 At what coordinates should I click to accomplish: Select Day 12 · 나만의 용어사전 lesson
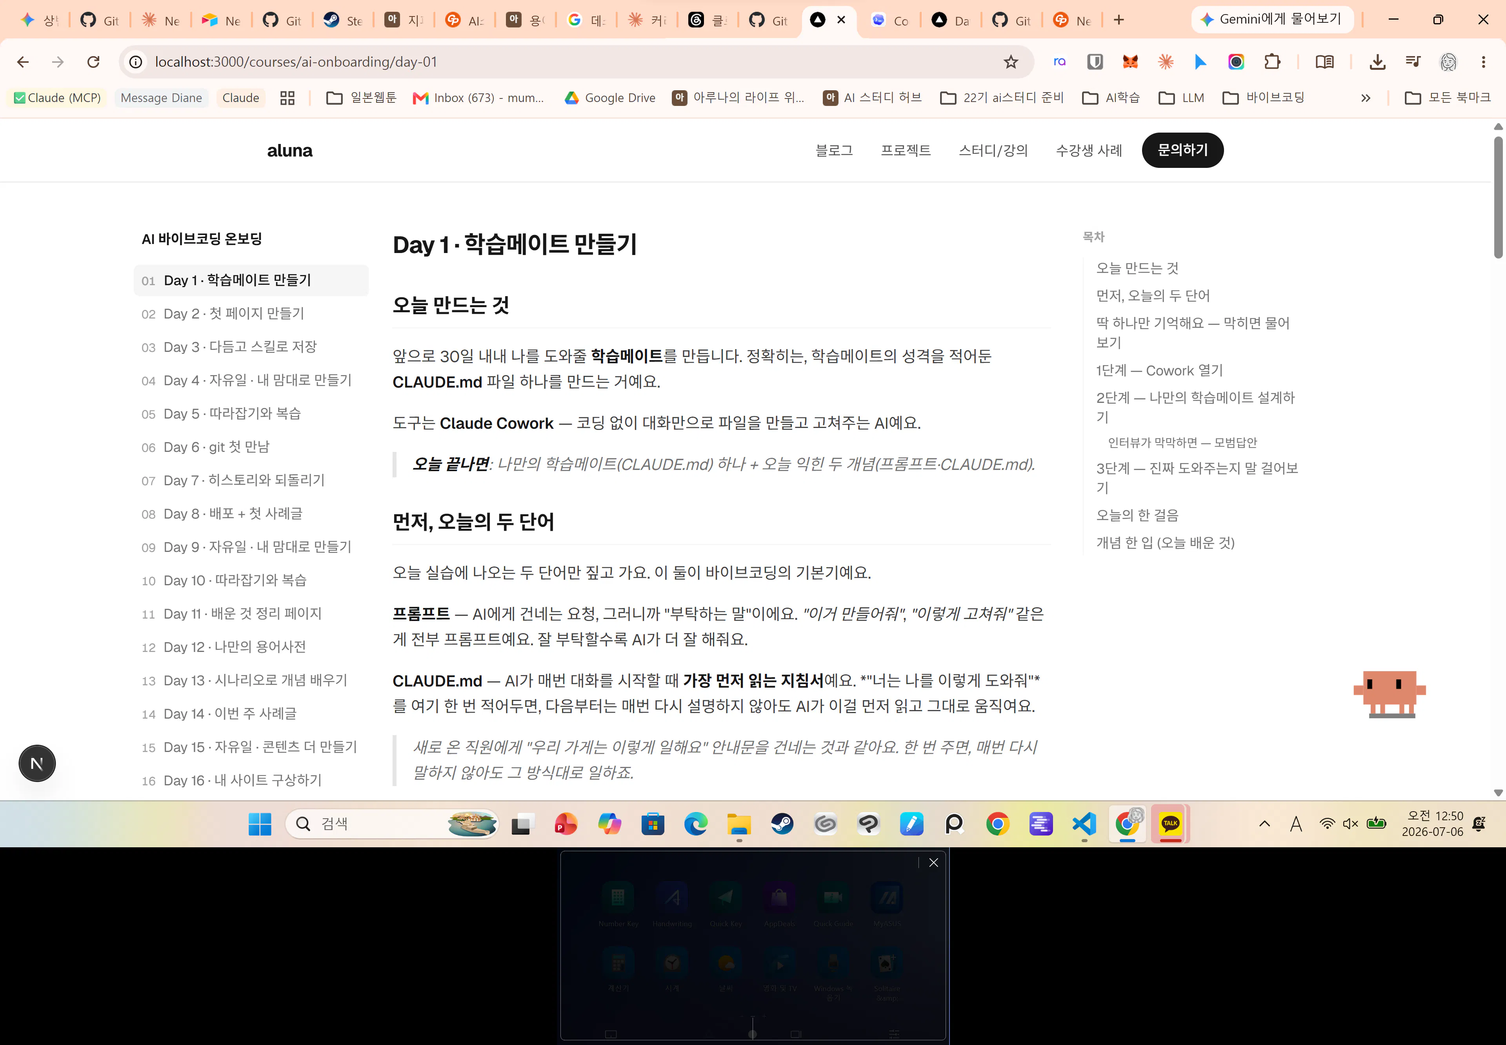(251, 647)
